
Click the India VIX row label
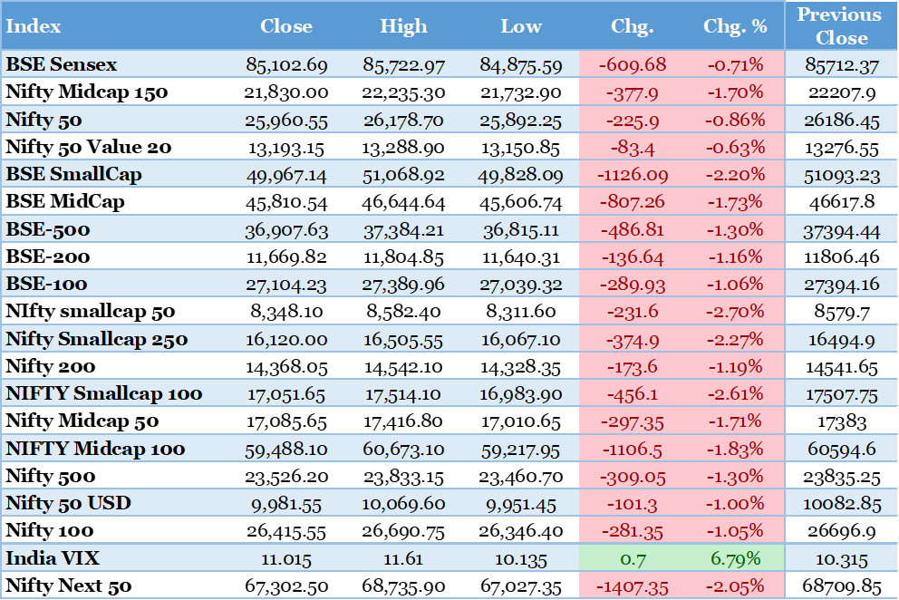(x=53, y=558)
